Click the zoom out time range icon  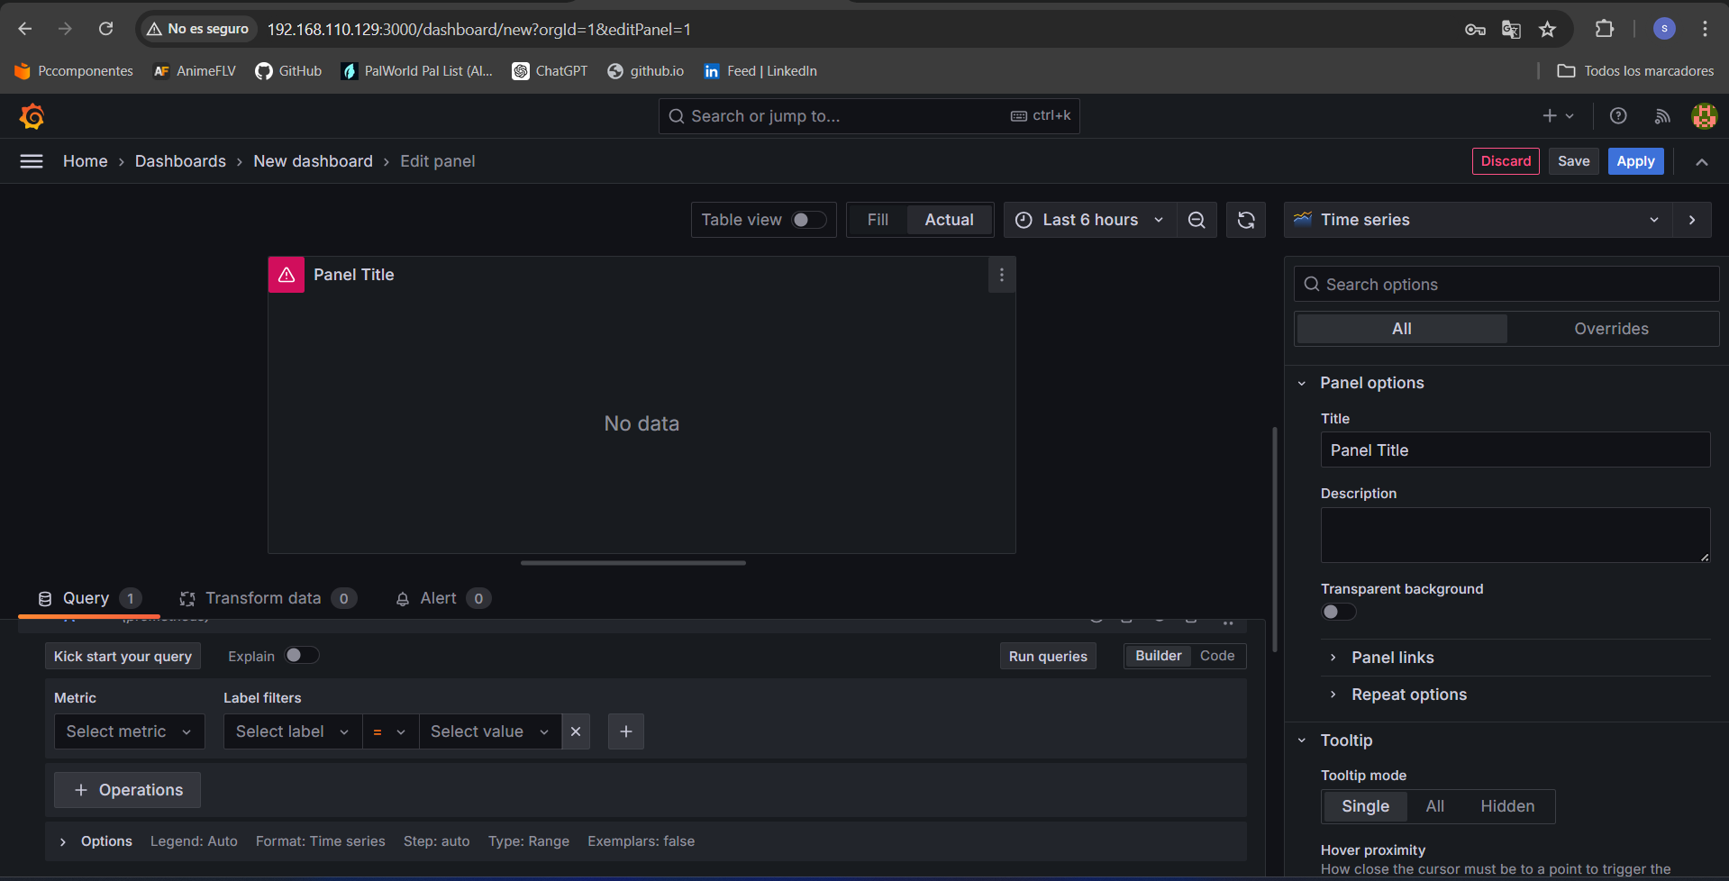tap(1197, 220)
